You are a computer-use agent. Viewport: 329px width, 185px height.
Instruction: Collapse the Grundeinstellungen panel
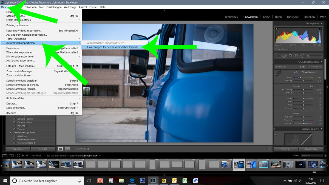pos(322,62)
